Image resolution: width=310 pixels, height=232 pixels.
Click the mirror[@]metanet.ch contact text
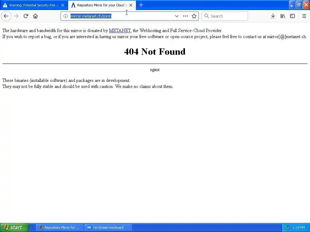coord(287,37)
